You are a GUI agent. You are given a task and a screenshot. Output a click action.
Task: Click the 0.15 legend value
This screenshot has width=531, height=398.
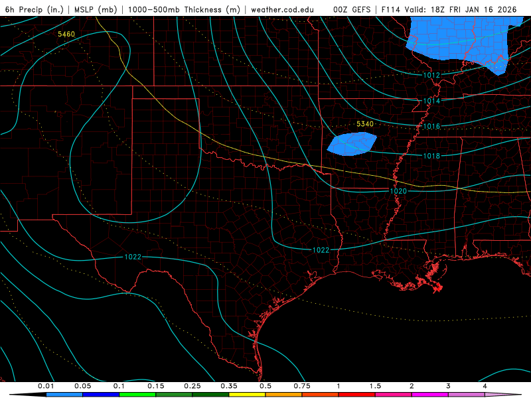[156, 386]
